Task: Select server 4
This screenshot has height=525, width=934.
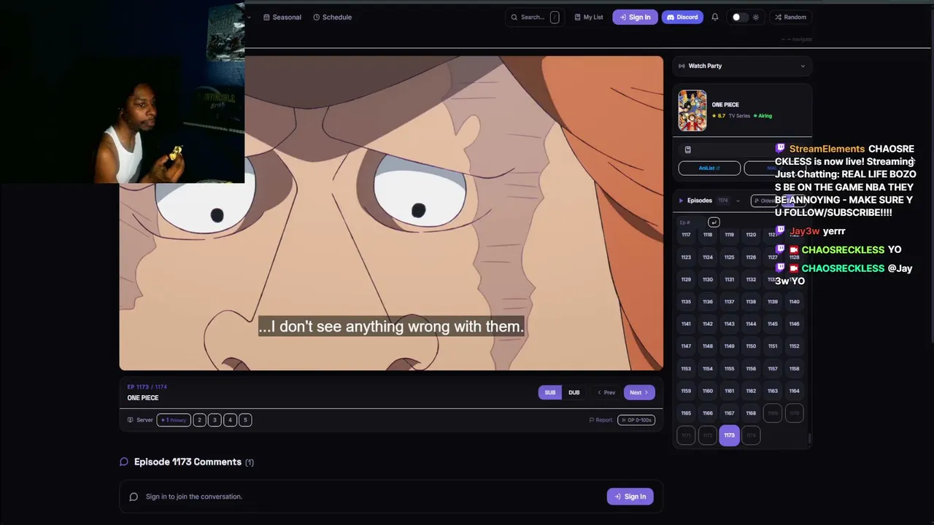Action: click(x=230, y=420)
